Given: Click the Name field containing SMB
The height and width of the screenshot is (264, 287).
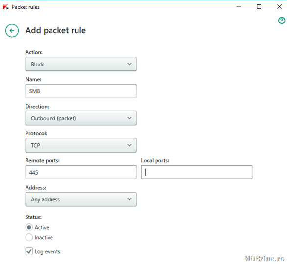Looking at the screenshot, I should (x=81, y=91).
